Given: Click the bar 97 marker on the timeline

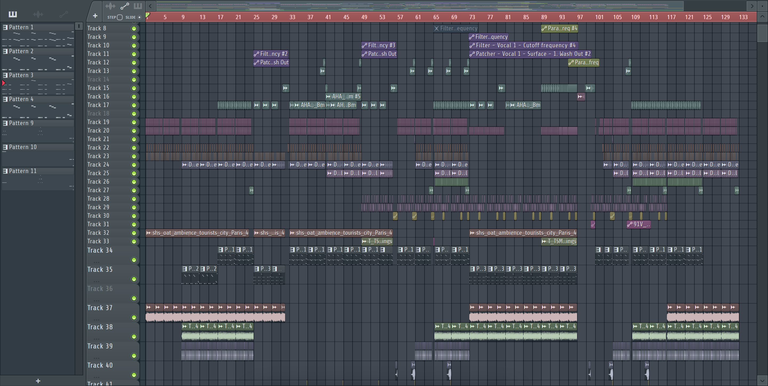Looking at the screenshot, I should click(580, 17).
